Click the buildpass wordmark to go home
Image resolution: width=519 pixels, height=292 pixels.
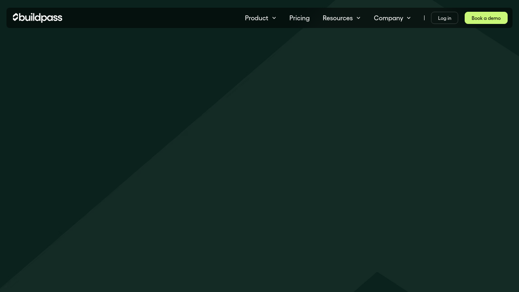coord(41,18)
